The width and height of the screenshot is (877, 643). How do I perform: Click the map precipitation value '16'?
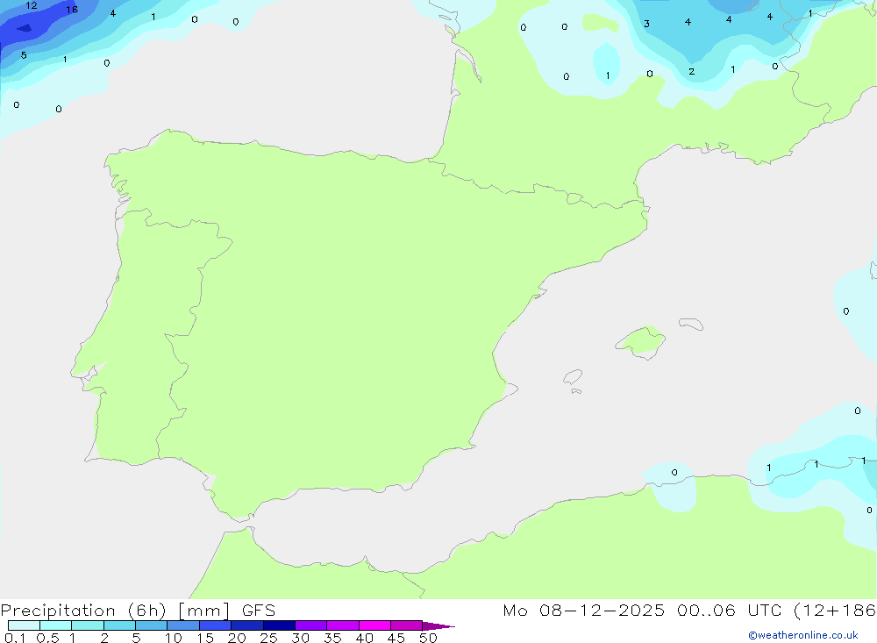point(72,10)
